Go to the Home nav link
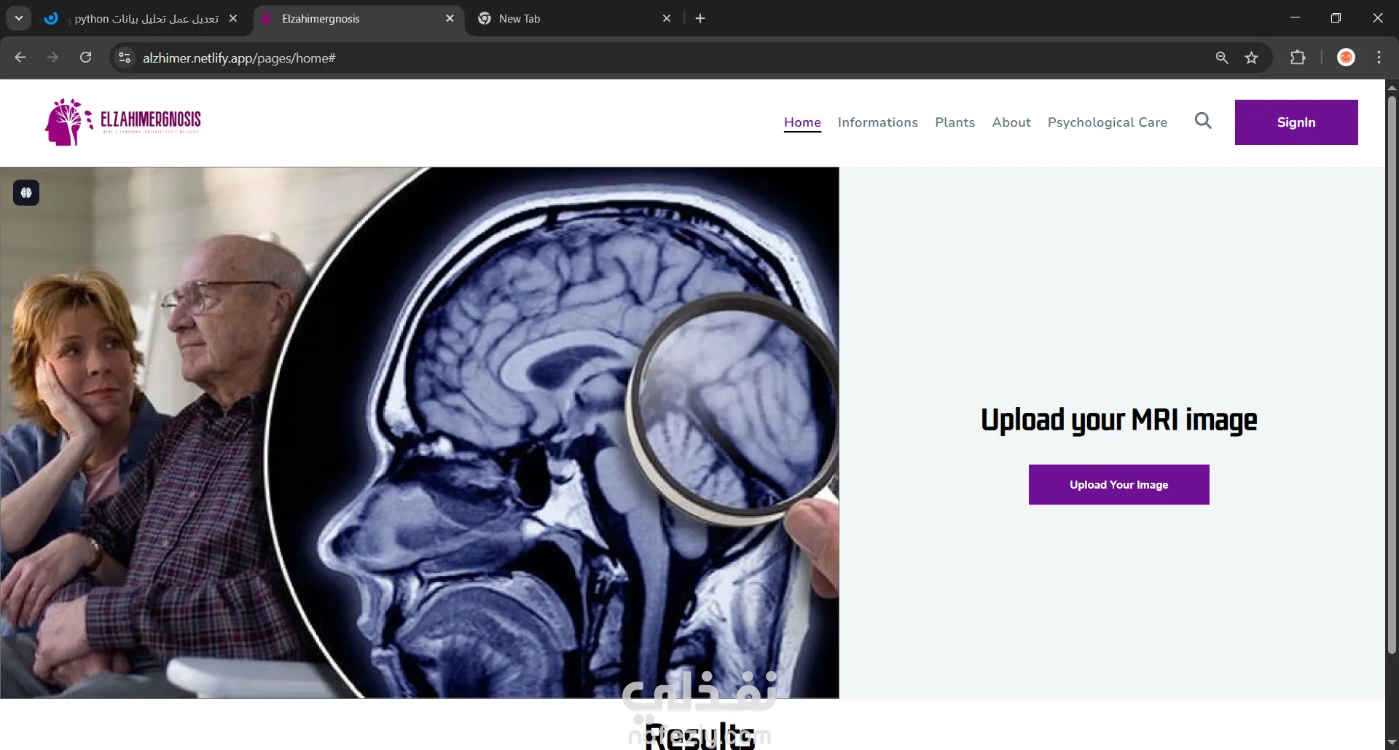 click(802, 122)
